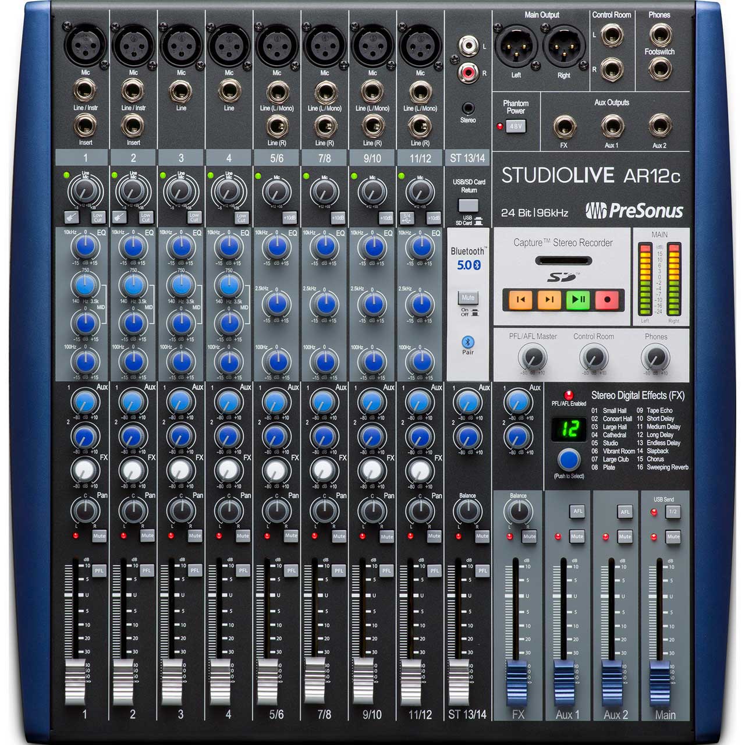This screenshot has width=745, height=745.
Task: Tap the Stereo mini-jack input
Action: 468,108
